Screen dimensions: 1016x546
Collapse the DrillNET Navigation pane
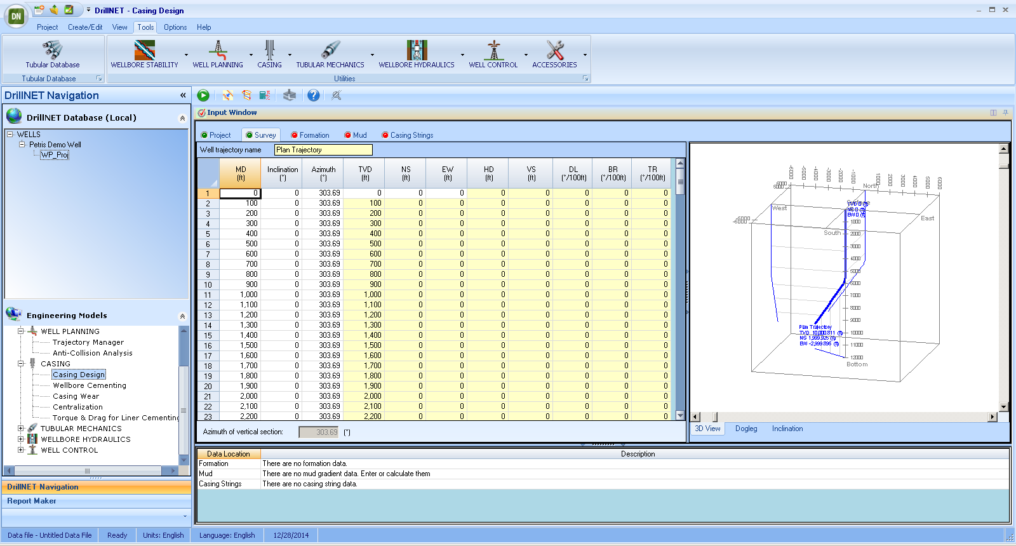[183, 95]
